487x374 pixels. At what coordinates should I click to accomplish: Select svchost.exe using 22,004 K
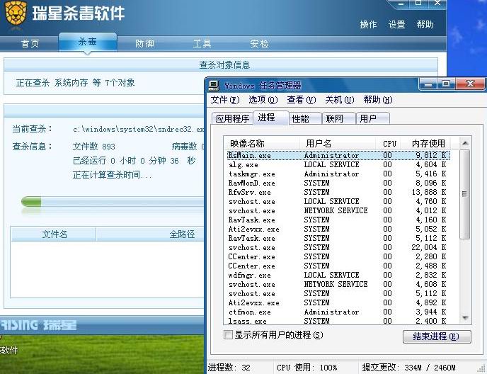click(338, 247)
